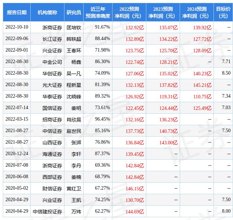The image size is (233, 220).
Task: Click researcher 王凯
Action: click(76, 200)
